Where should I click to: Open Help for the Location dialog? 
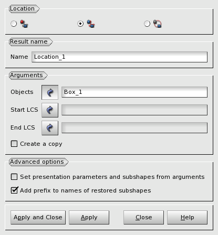coord(187,217)
